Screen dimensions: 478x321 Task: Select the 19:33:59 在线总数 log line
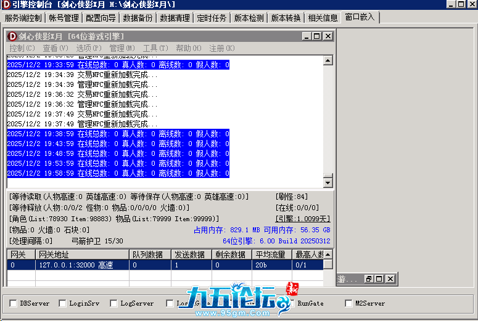point(118,65)
